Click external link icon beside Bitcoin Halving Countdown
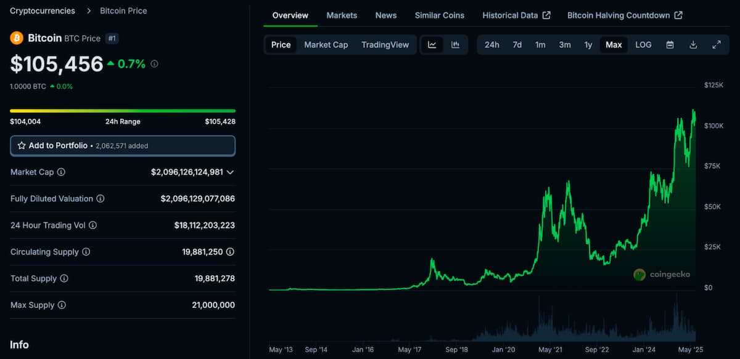This screenshot has height=359, width=740. coord(678,15)
